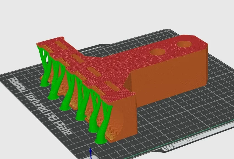Click the 'Bambu Textured PEI Plate' label text
This screenshot has height=159, width=234.
tap(41, 106)
